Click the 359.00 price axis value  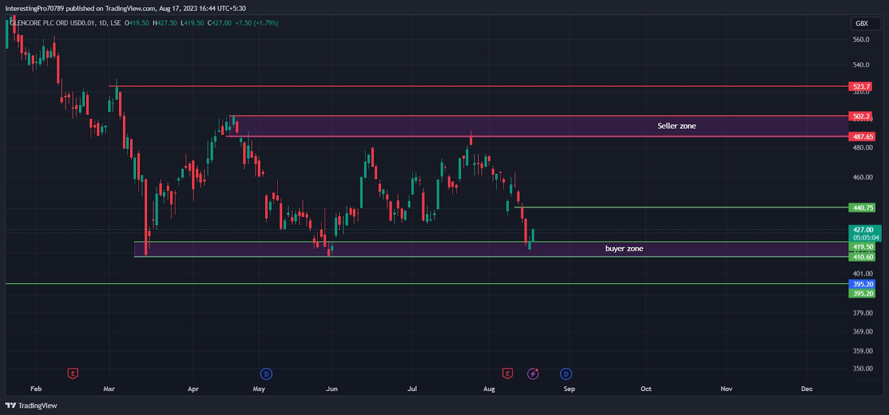point(863,351)
